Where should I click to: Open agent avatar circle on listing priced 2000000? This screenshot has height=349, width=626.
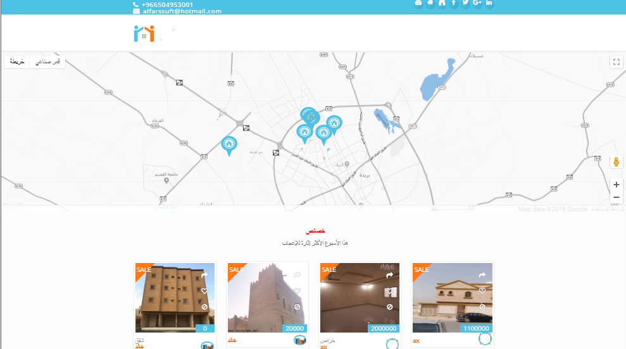coord(392,344)
